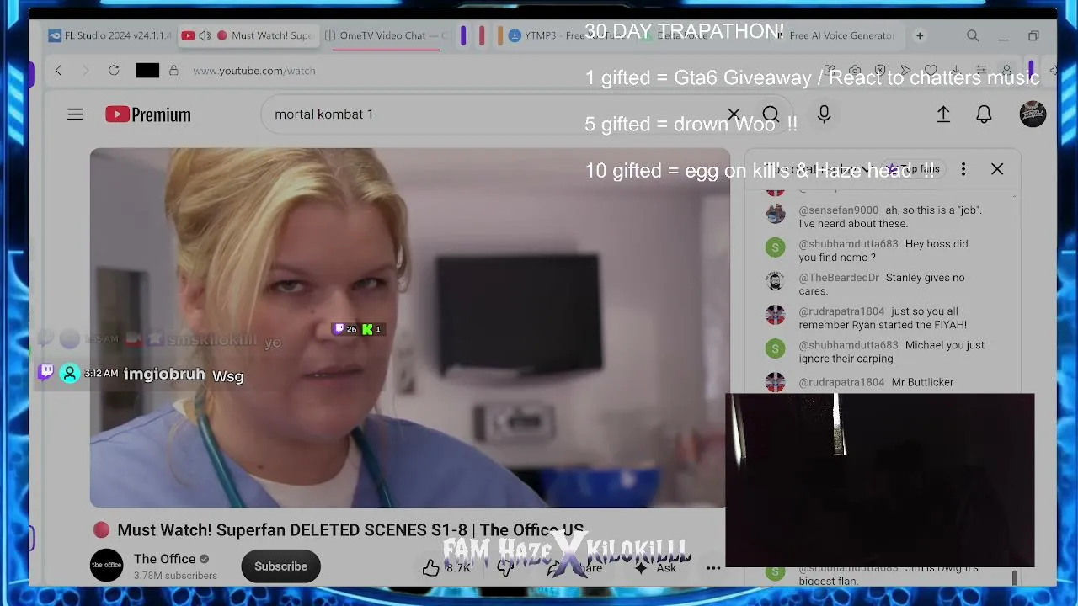Like the video with thumbs up
This screenshot has height=606, width=1078.
coord(431,567)
